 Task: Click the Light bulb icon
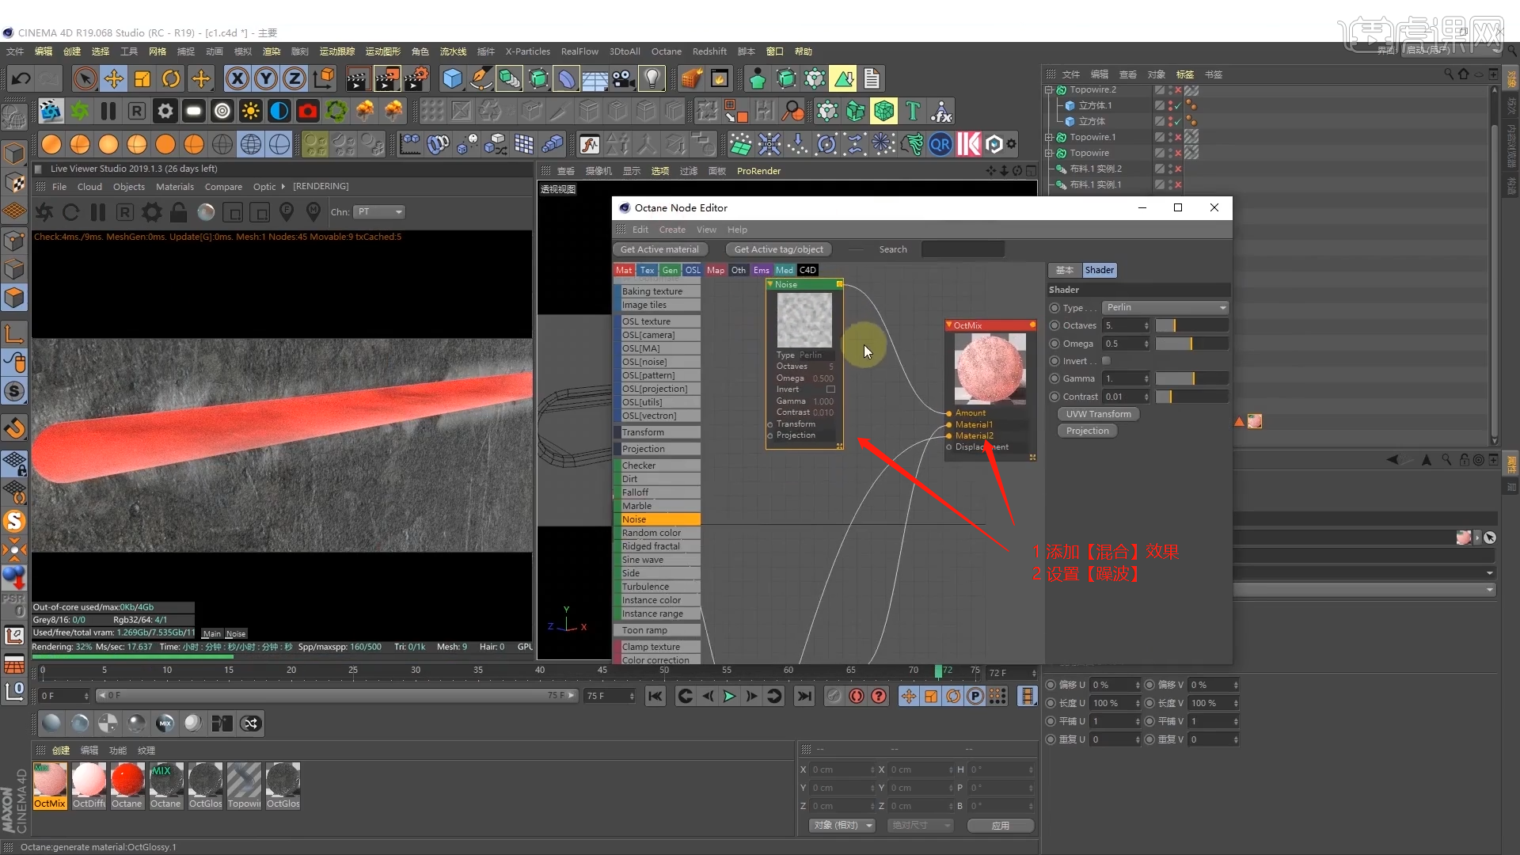point(652,78)
